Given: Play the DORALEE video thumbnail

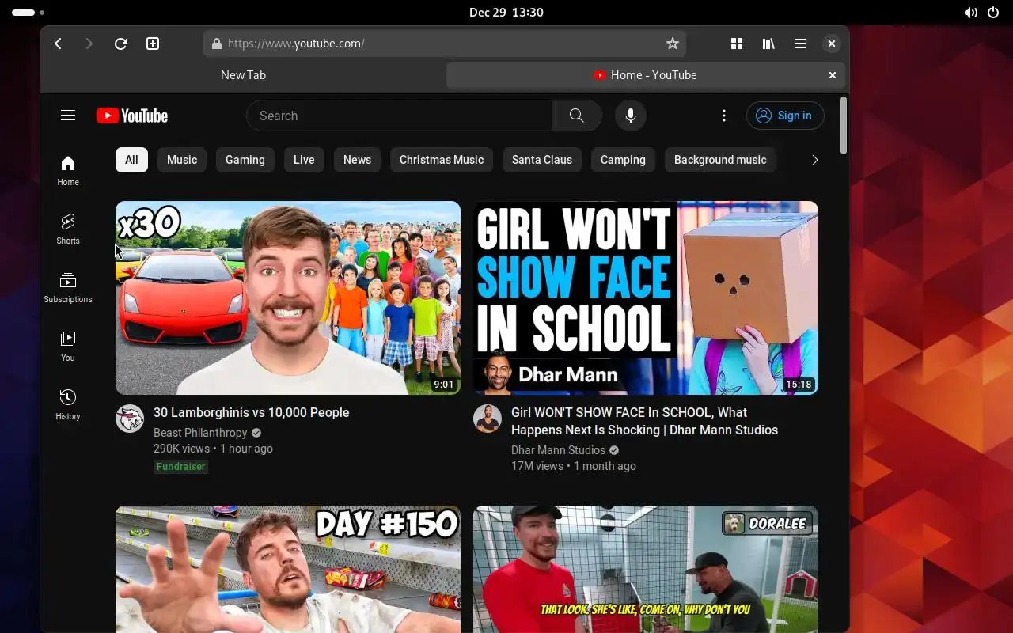Looking at the screenshot, I should point(646,569).
